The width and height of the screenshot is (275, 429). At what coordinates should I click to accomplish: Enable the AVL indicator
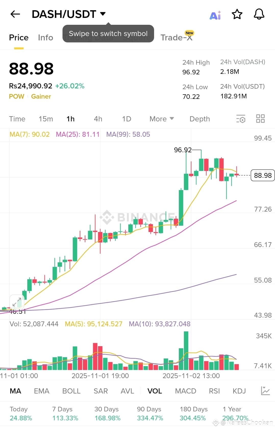click(x=127, y=391)
